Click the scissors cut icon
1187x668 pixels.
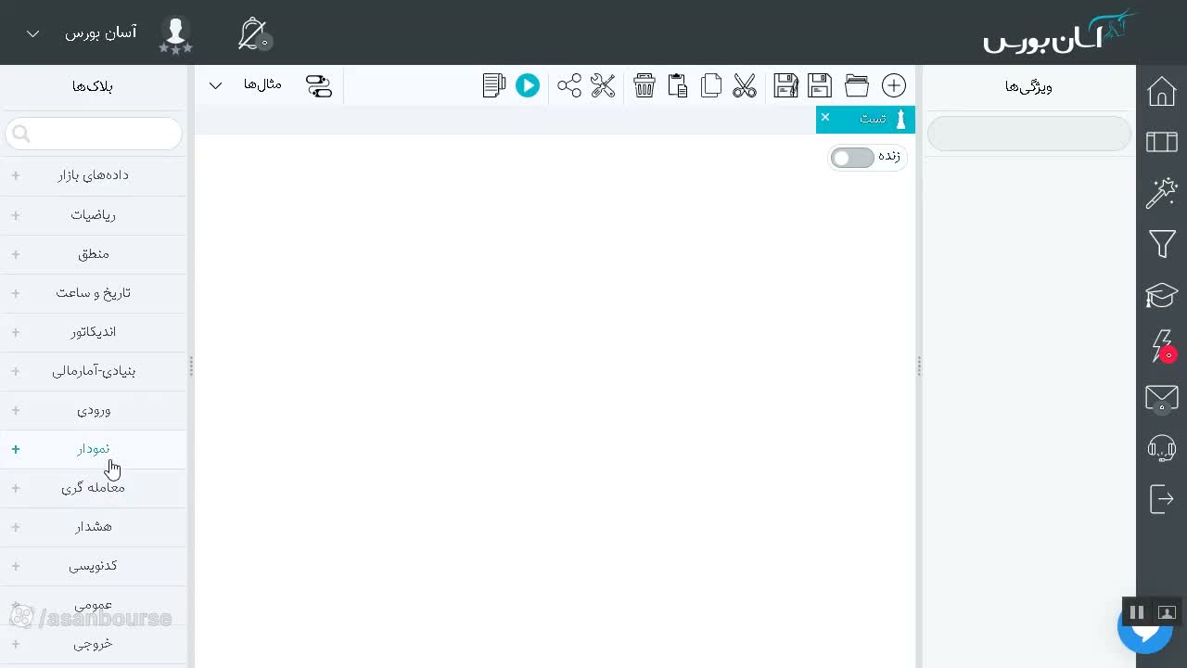(745, 85)
